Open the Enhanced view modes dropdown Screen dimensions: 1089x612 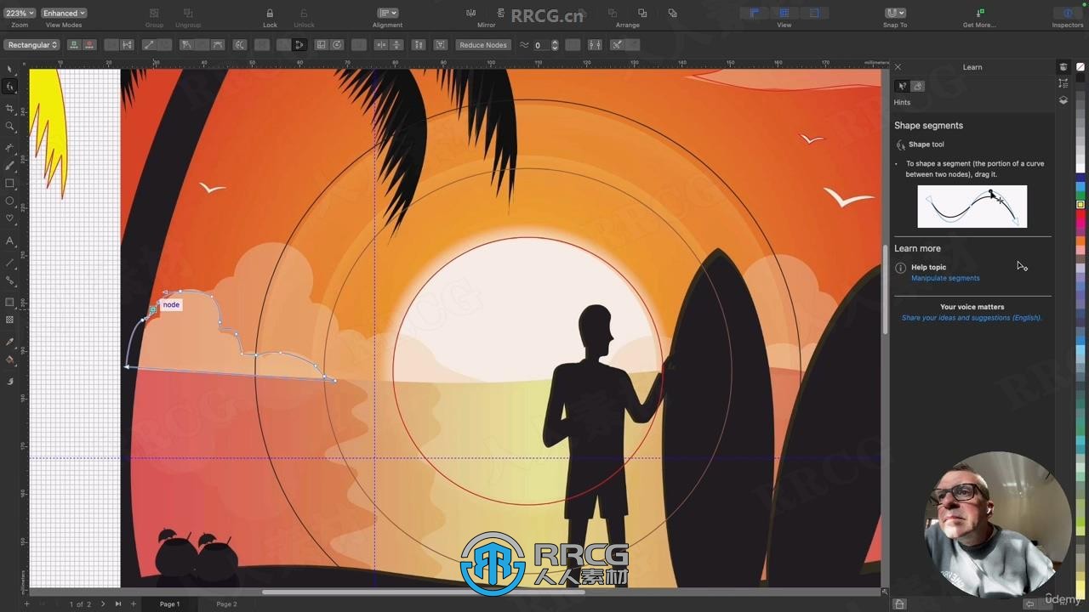(x=64, y=14)
